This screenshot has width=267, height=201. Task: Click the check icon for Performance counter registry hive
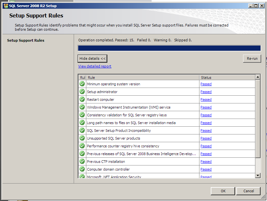tap(82, 146)
